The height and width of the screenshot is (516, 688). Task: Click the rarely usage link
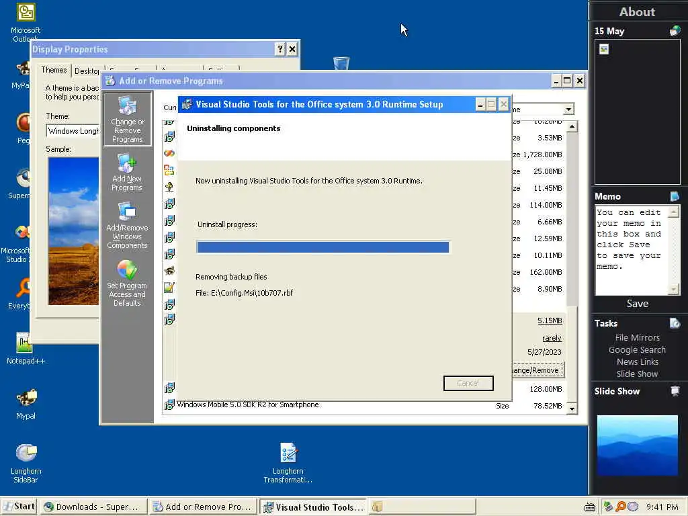(x=552, y=338)
